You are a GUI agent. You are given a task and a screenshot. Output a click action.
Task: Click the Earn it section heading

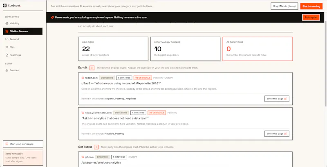point(83,68)
